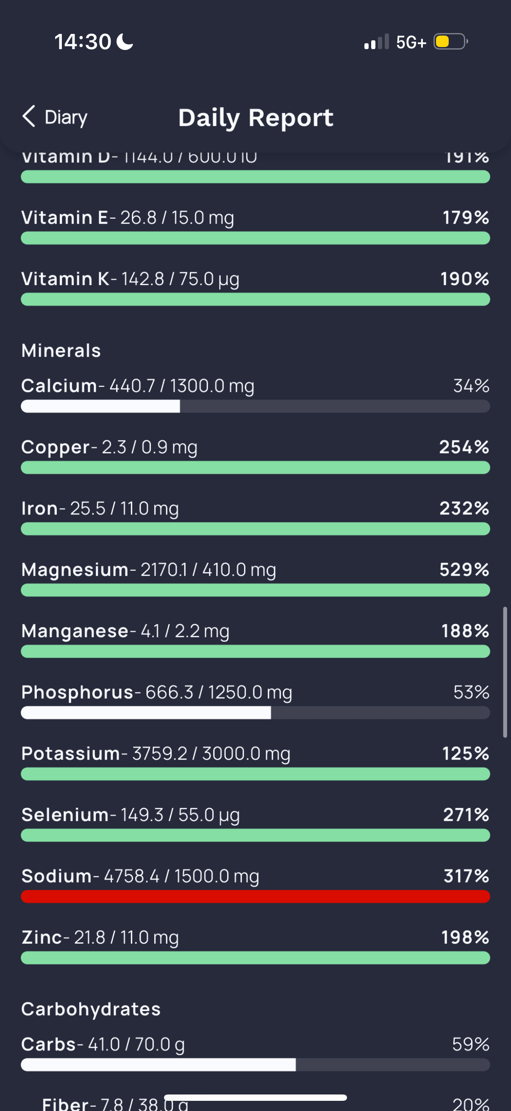Select the Calcium progress bar

pos(255,406)
